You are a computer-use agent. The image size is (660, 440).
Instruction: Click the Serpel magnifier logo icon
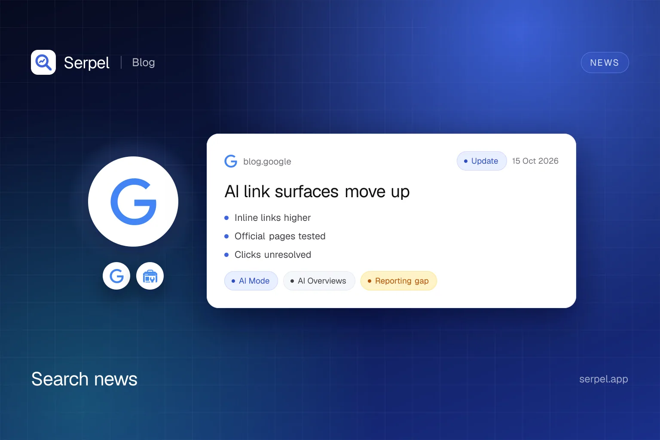point(43,62)
